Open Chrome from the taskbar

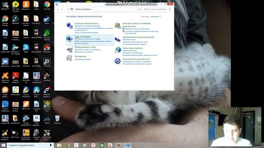point(68,145)
